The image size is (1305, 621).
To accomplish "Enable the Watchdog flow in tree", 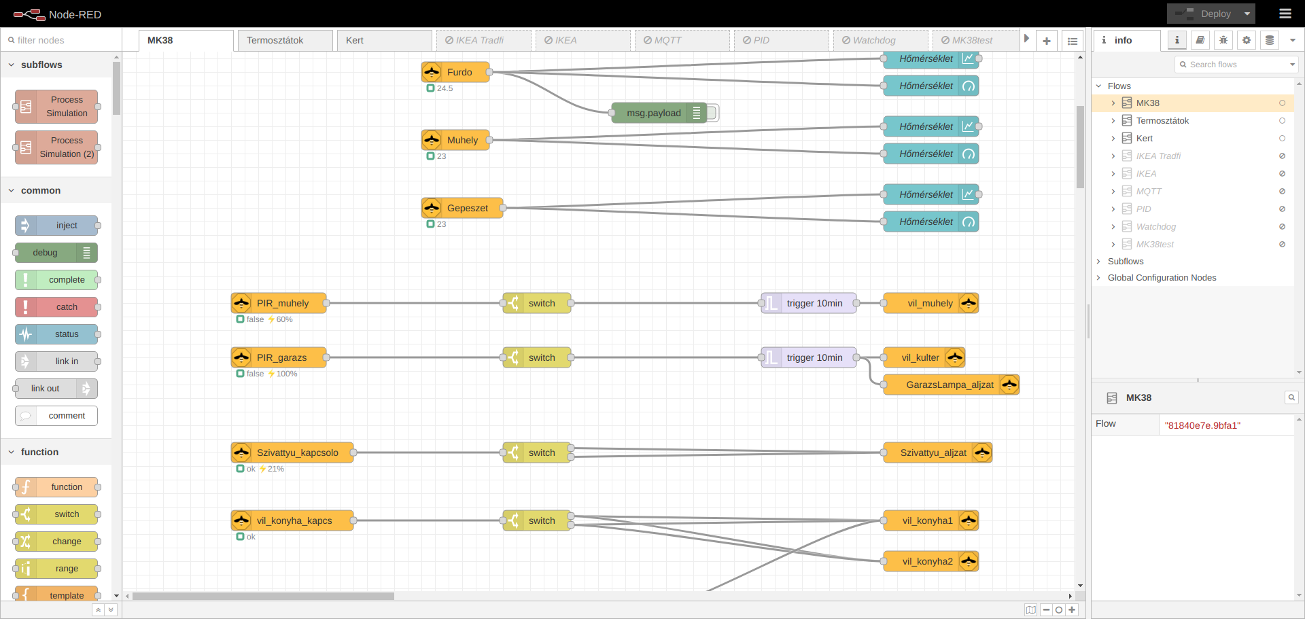I will click(1282, 227).
